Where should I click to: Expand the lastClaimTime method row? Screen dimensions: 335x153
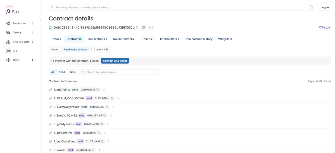click(108, 141)
